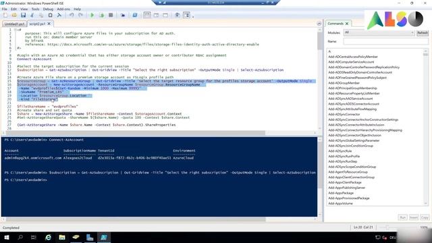The image size is (432, 243).
Task: Redo edit in toolbar
Action: tap(80, 15)
